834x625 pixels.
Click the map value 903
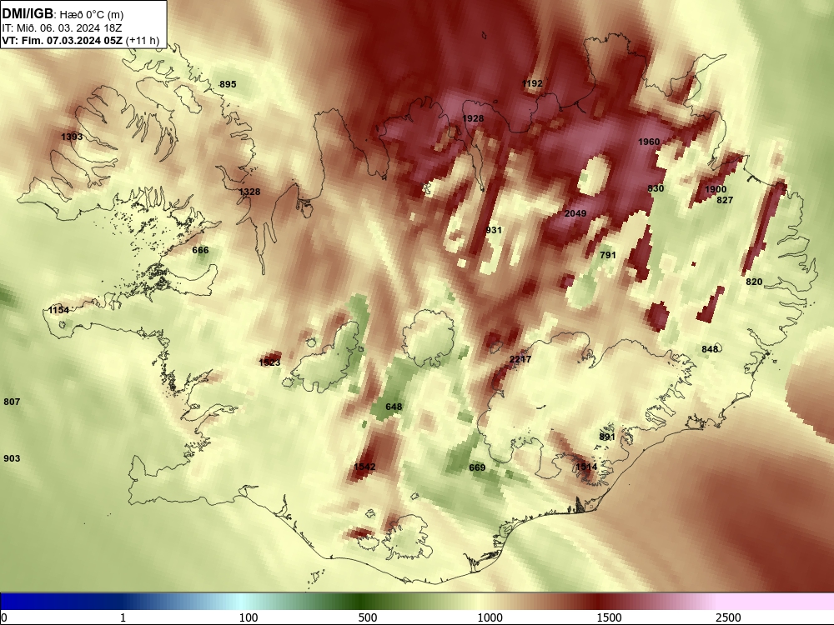(x=12, y=458)
